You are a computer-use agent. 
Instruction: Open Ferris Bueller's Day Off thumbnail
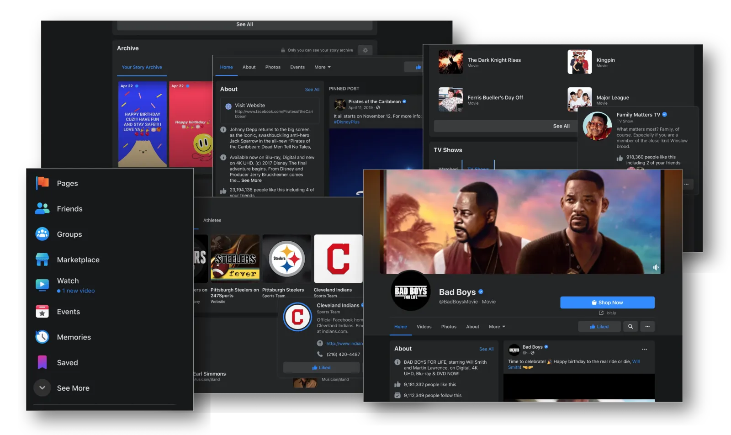pyautogui.click(x=451, y=99)
